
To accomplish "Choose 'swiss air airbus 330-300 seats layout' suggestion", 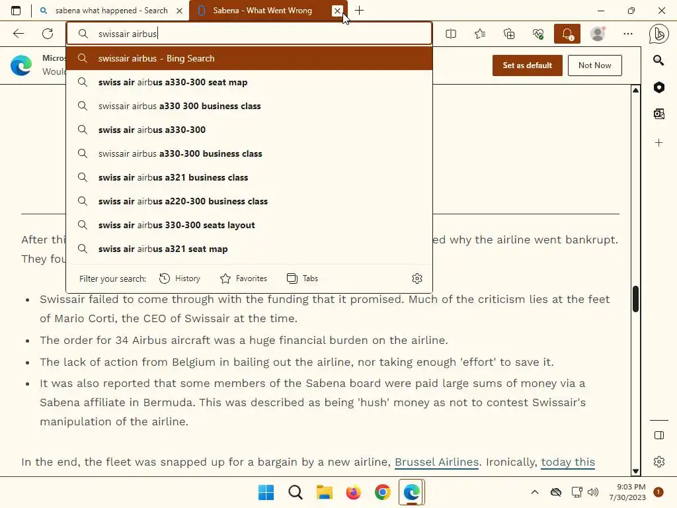I will 249,225.
